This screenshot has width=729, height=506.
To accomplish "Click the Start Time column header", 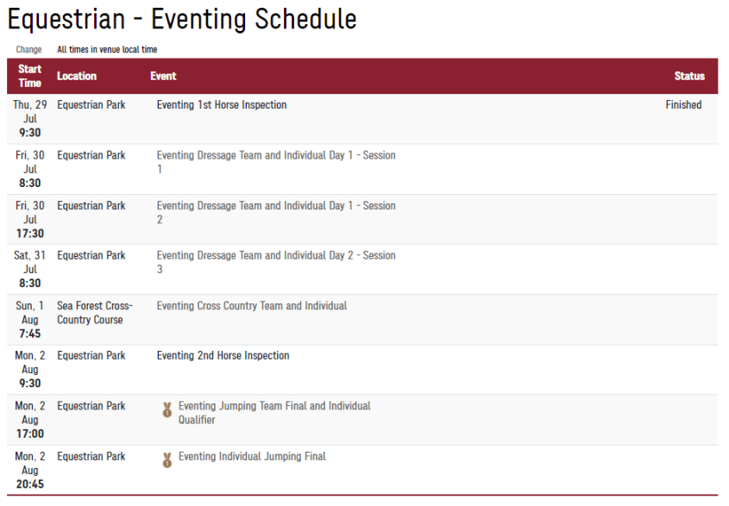I will pyautogui.click(x=30, y=76).
